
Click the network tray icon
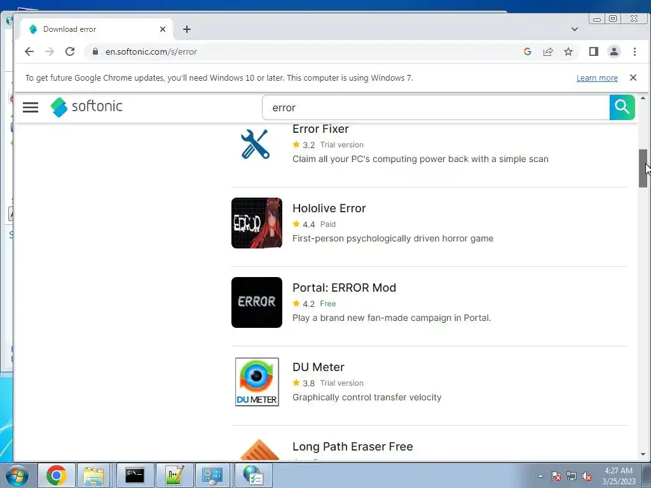coord(572,476)
